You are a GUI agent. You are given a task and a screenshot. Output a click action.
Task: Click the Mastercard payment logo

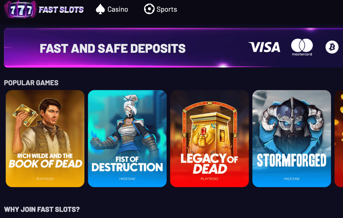tap(302, 47)
